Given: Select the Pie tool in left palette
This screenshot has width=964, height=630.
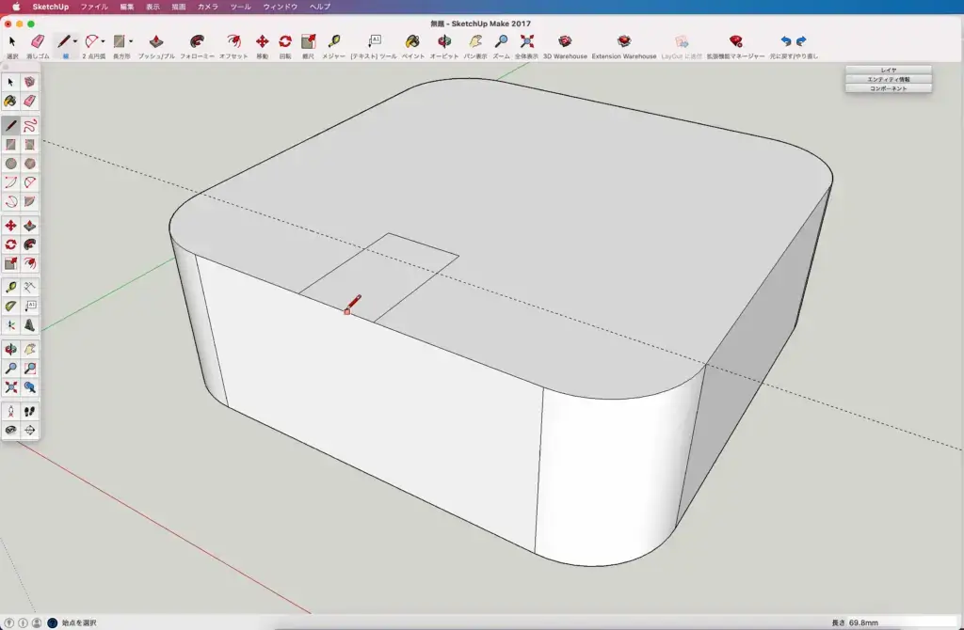Looking at the screenshot, I should click(x=29, y=202).
